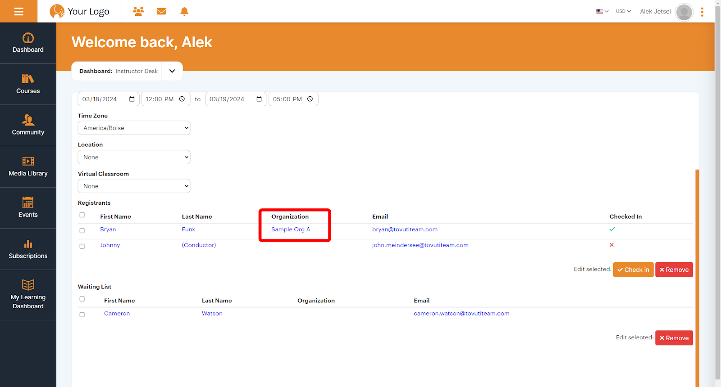Open the notifications bell
The image size is (721, 387).
click(x=184, y=11)
